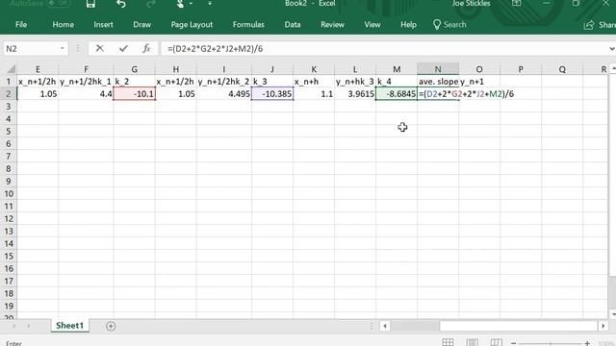Save the workbook with the floppy icon
The width and height of the screenshot is (616, 346).
90,4
